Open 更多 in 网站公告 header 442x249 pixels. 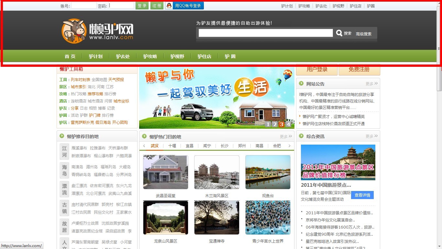coord(372,84)
